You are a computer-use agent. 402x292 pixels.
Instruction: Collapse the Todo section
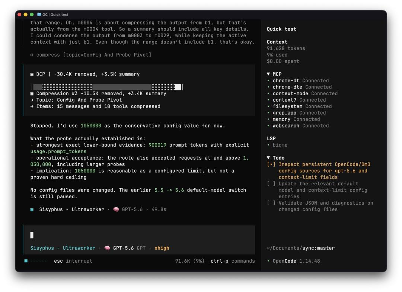tap(268, 158)
